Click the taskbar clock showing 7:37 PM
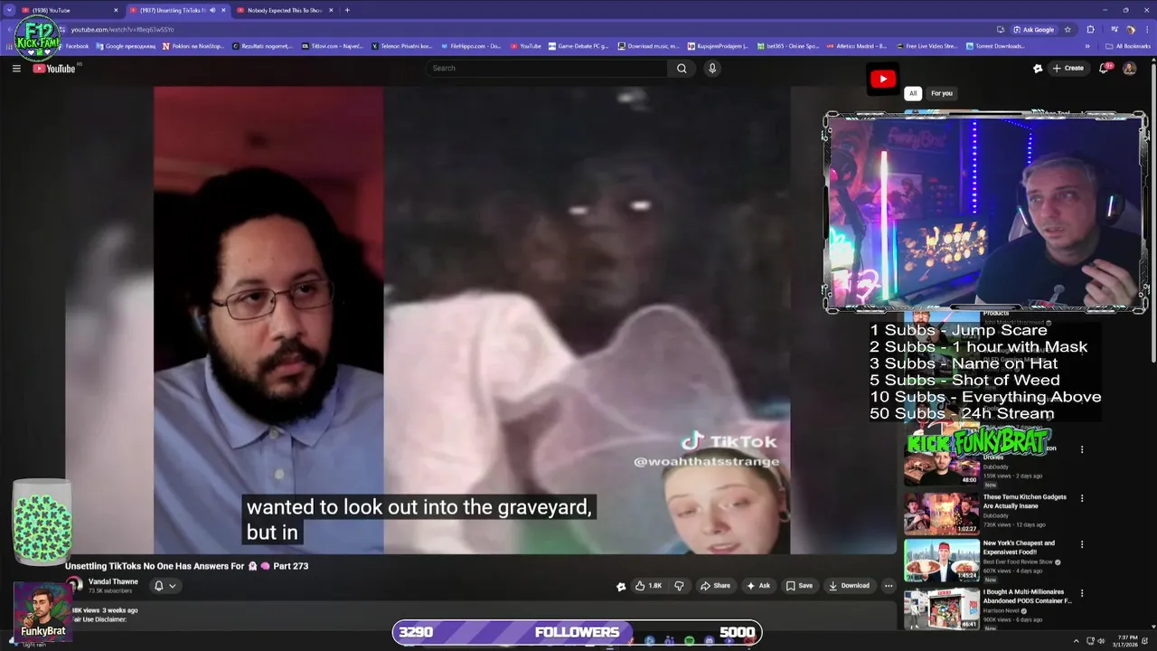 [x=1126, y=641]
